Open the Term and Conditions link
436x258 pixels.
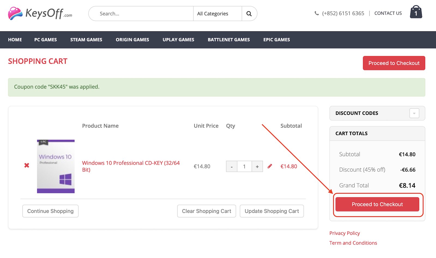(353, 243)
